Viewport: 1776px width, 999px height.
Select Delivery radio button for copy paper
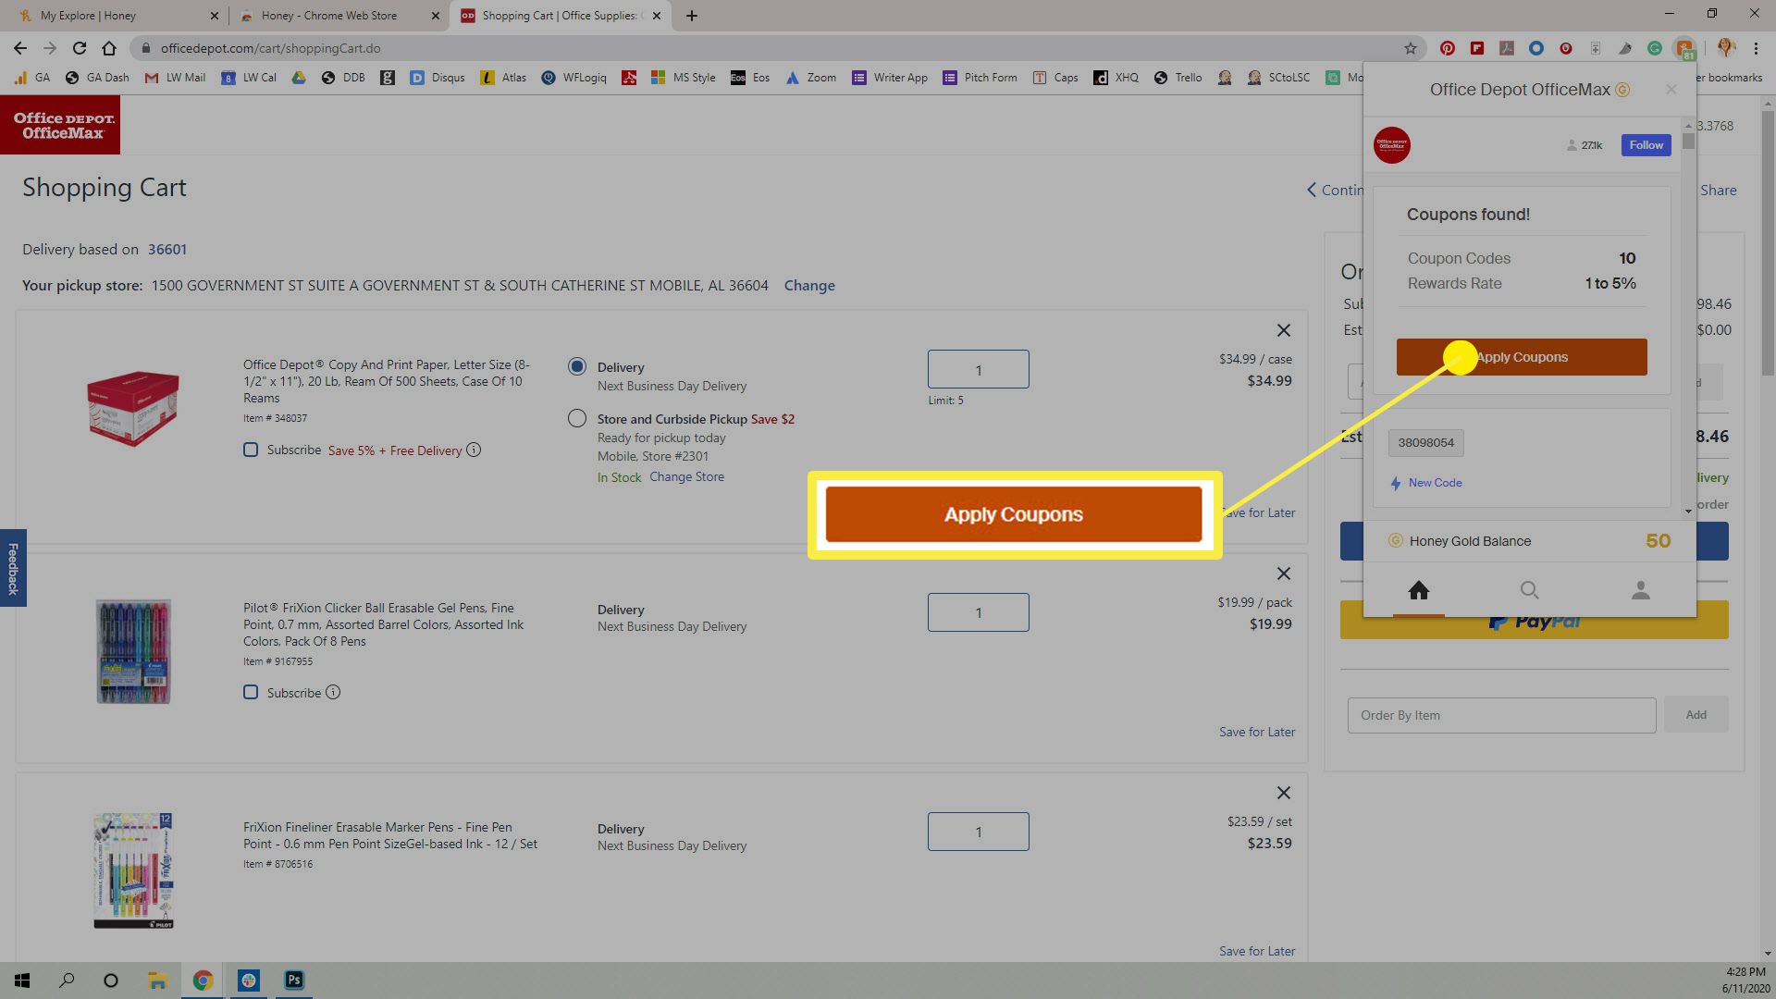click(x=577, y=364)
